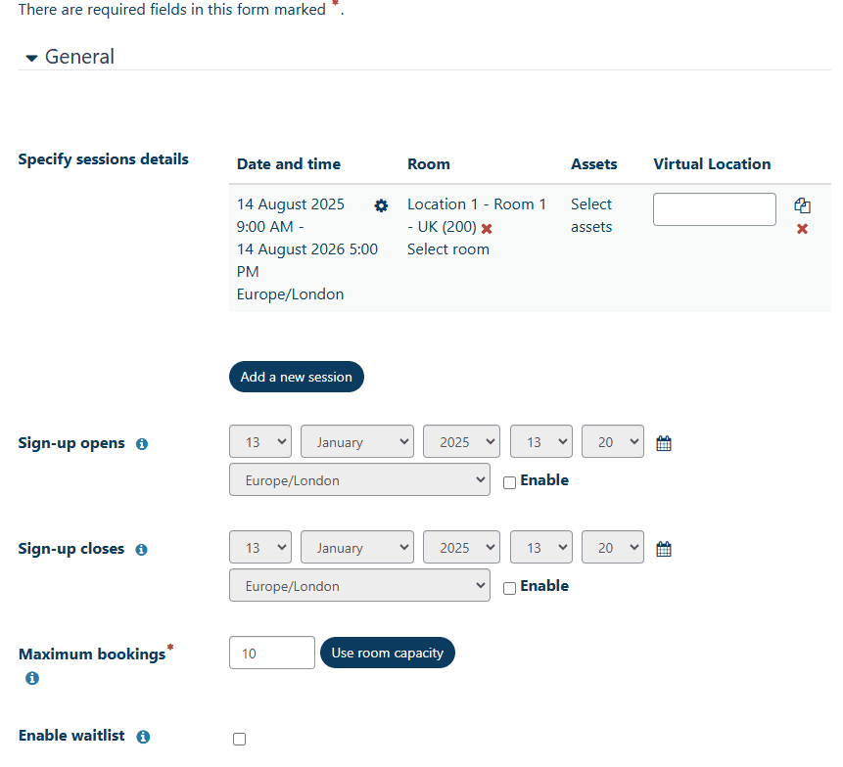This screenshot has width=843, height=767.
Task: Toggle the Enable waitlist checkbox
Action: 239,739
